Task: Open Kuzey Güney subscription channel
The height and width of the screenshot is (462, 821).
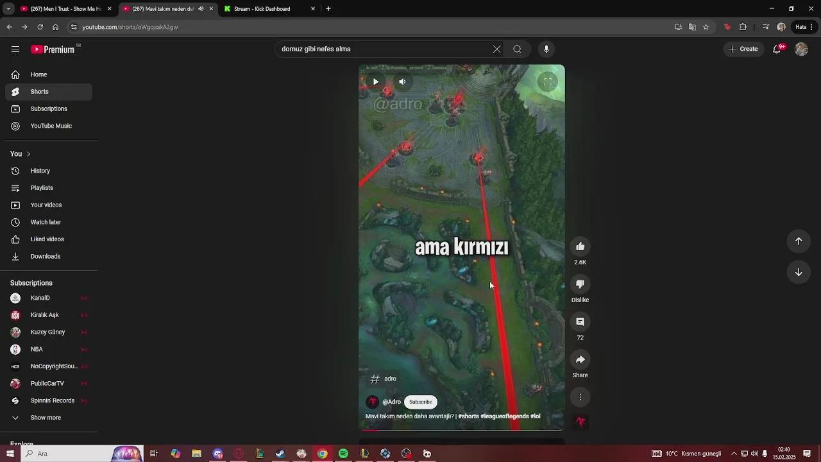Action: coord(49,332)
